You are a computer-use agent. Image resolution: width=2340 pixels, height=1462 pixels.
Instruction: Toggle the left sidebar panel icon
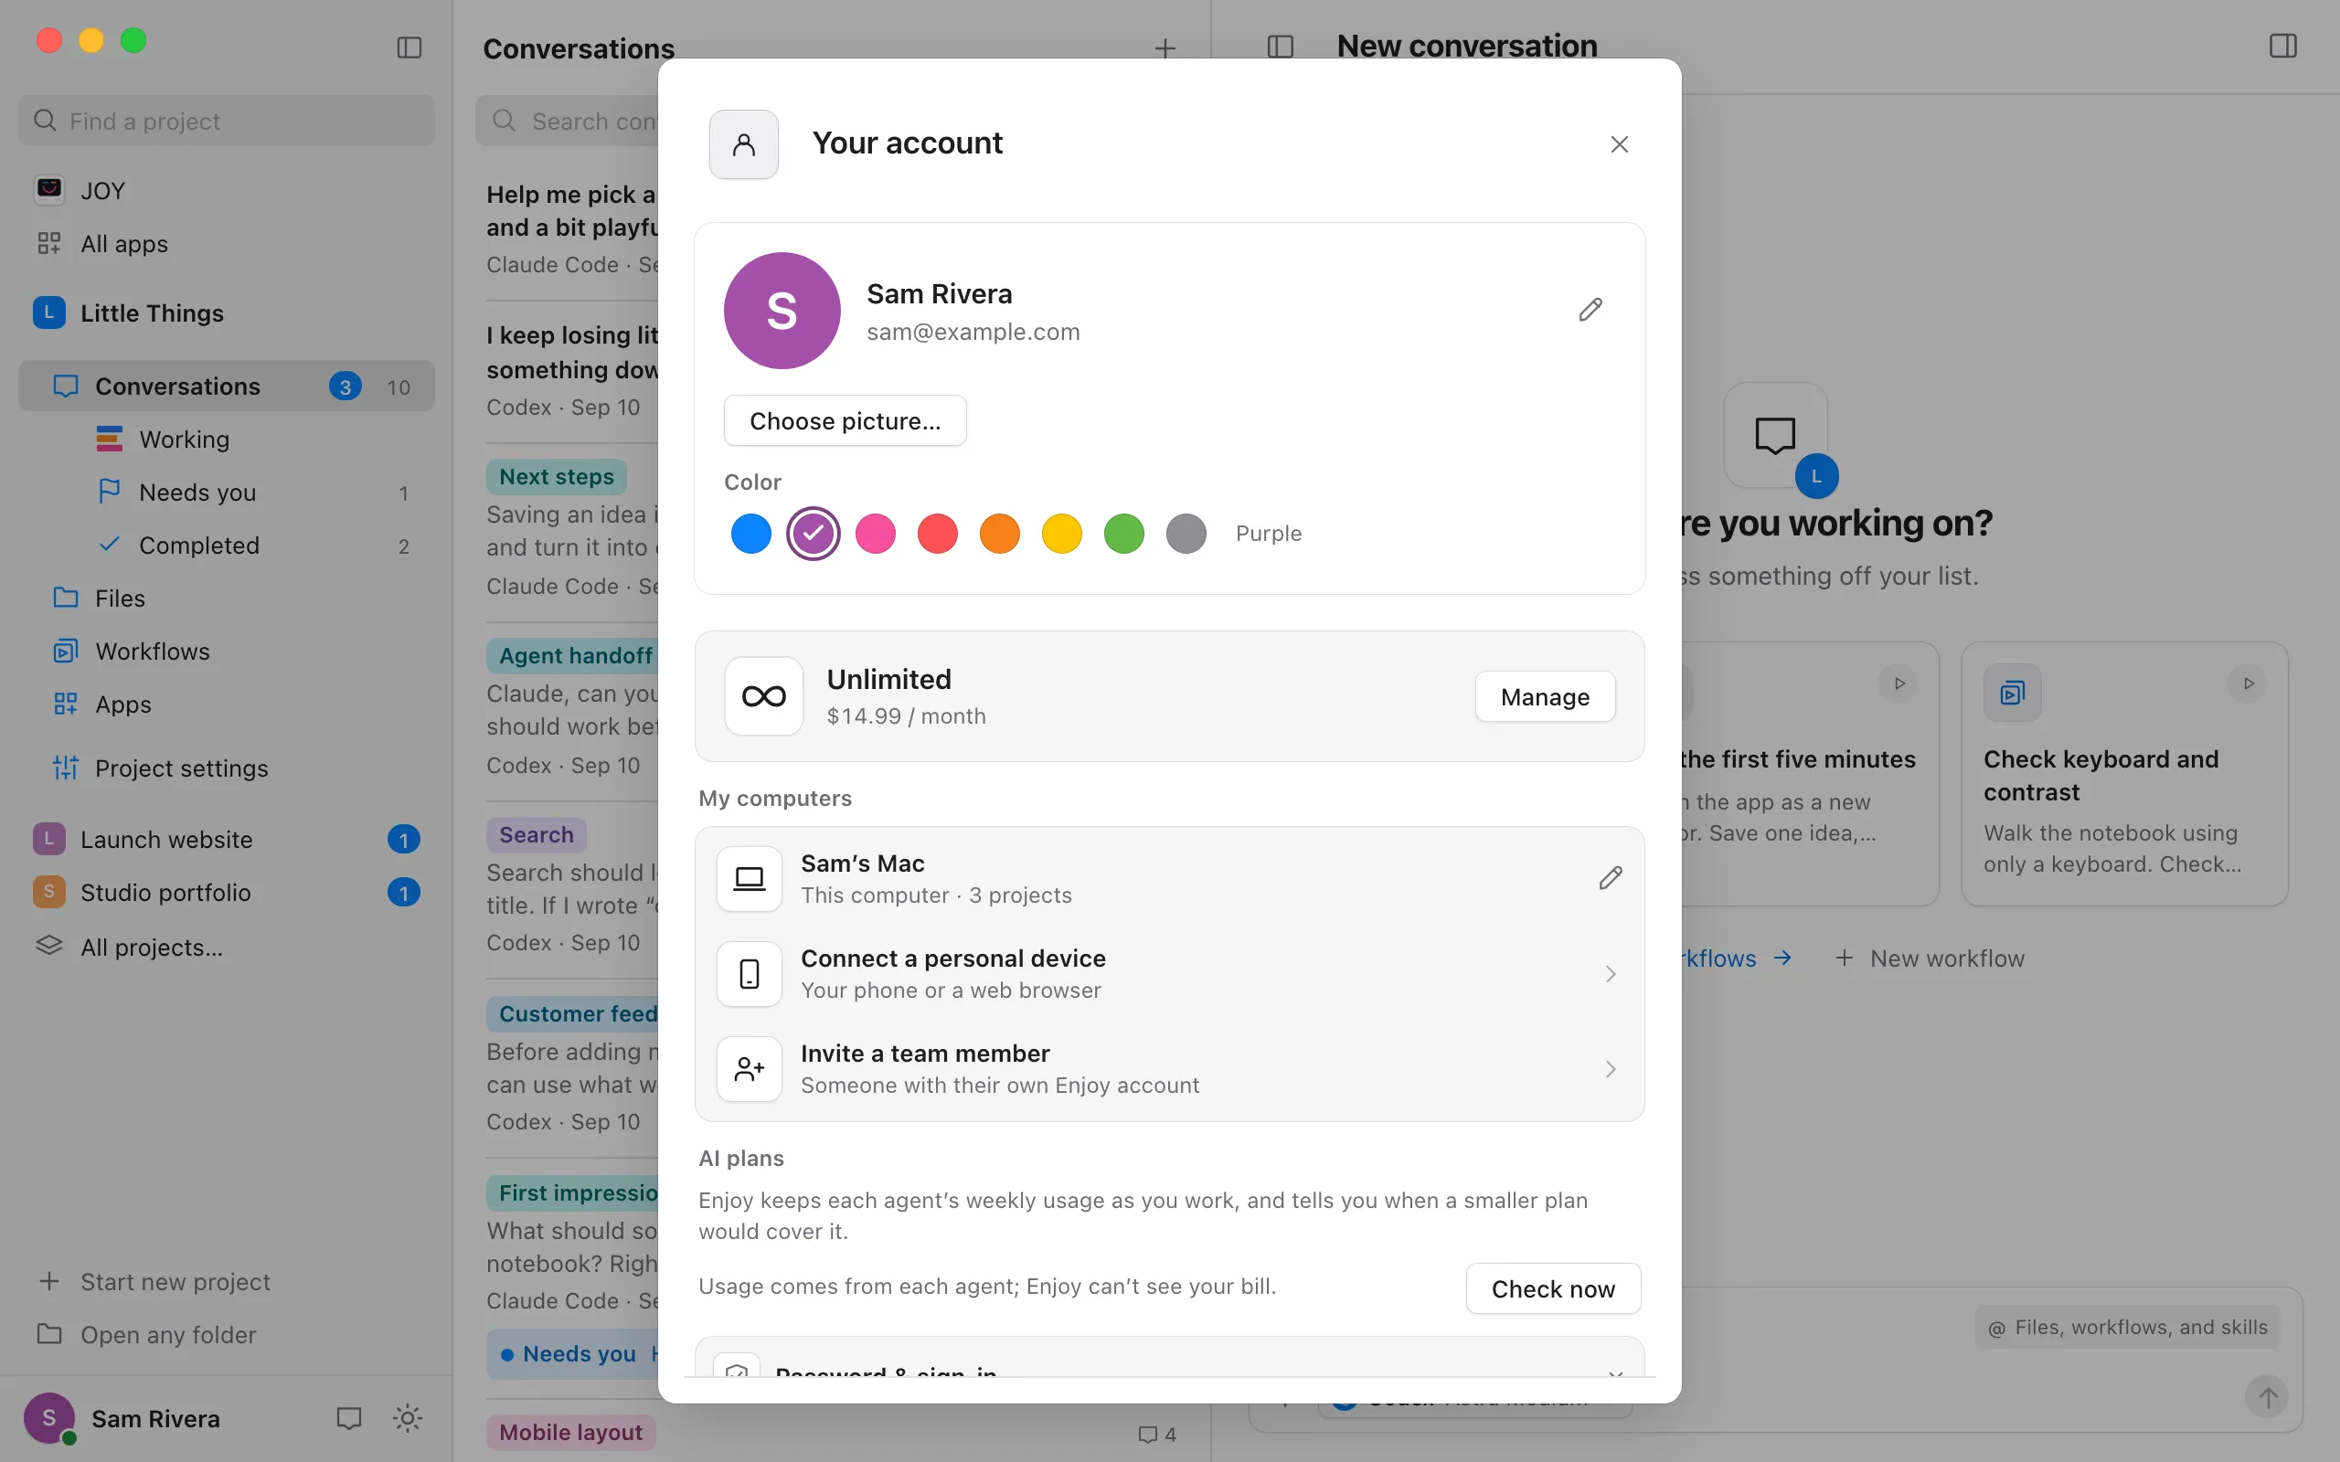[409, 48]
